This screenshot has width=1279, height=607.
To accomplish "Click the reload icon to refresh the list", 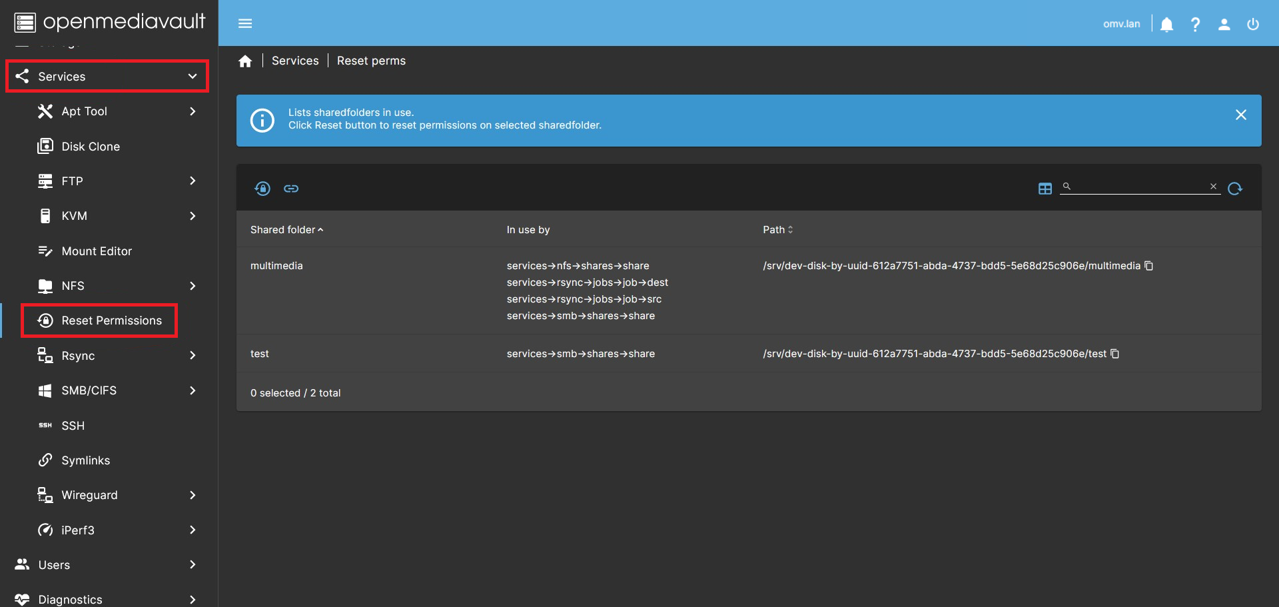I will (1236, 189).
